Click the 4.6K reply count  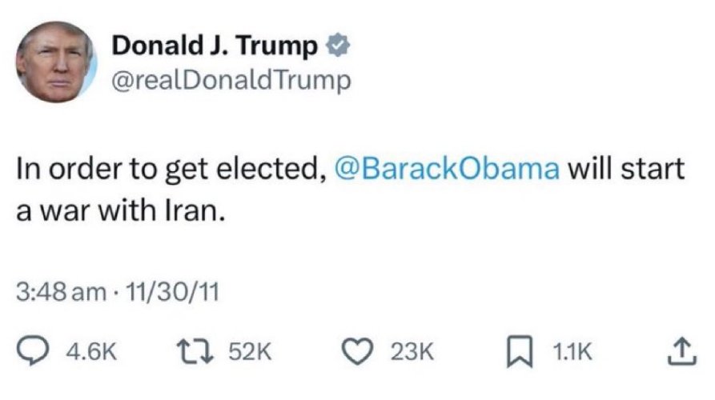tap(91, 352)
